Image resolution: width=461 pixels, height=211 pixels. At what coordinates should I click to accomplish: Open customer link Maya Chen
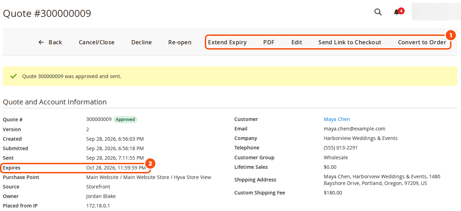point(337,119)
